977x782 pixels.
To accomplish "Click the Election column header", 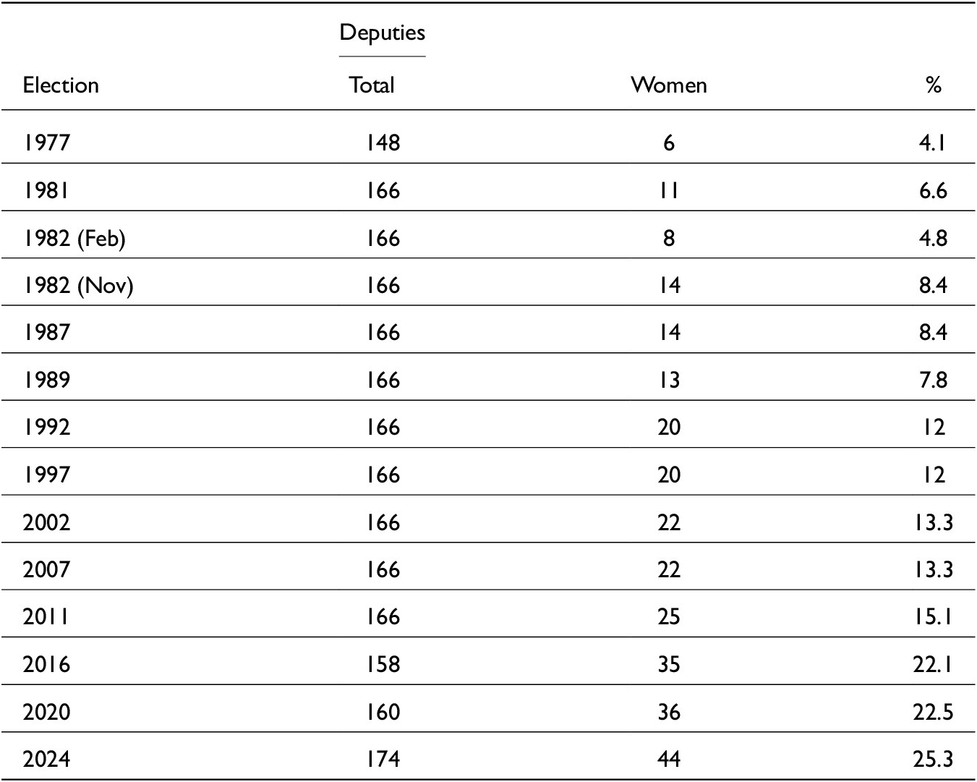I will [61, 85].
